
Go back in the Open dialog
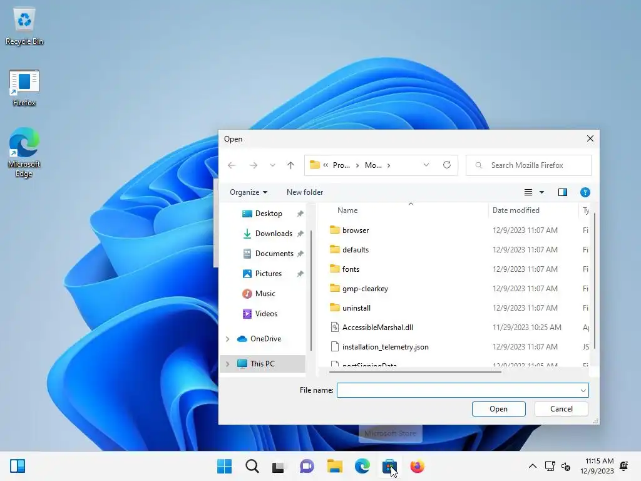(x=232, y=165)
